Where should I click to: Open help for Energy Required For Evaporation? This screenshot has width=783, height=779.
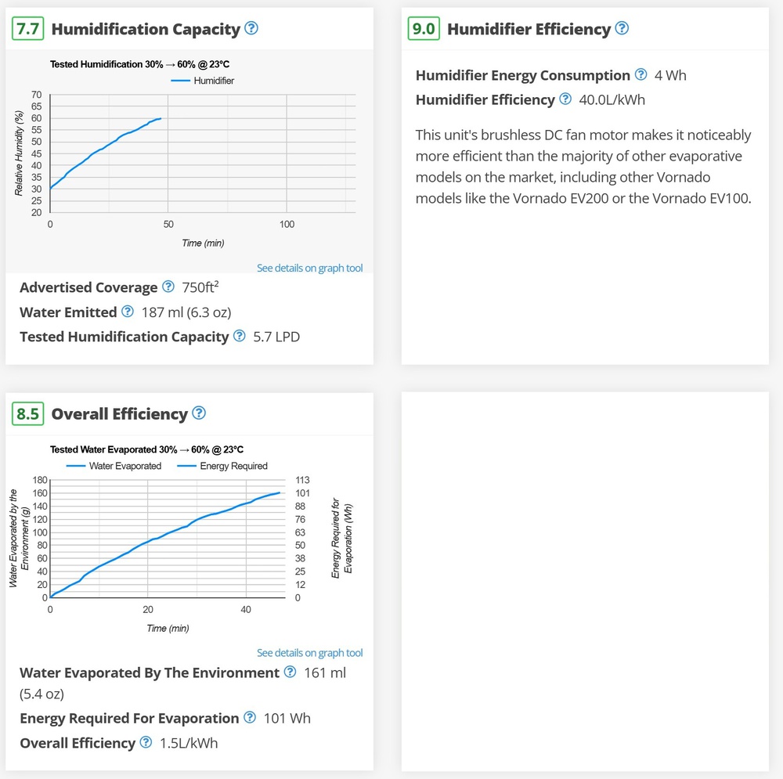pyautogui.click(x=250, y=717)
